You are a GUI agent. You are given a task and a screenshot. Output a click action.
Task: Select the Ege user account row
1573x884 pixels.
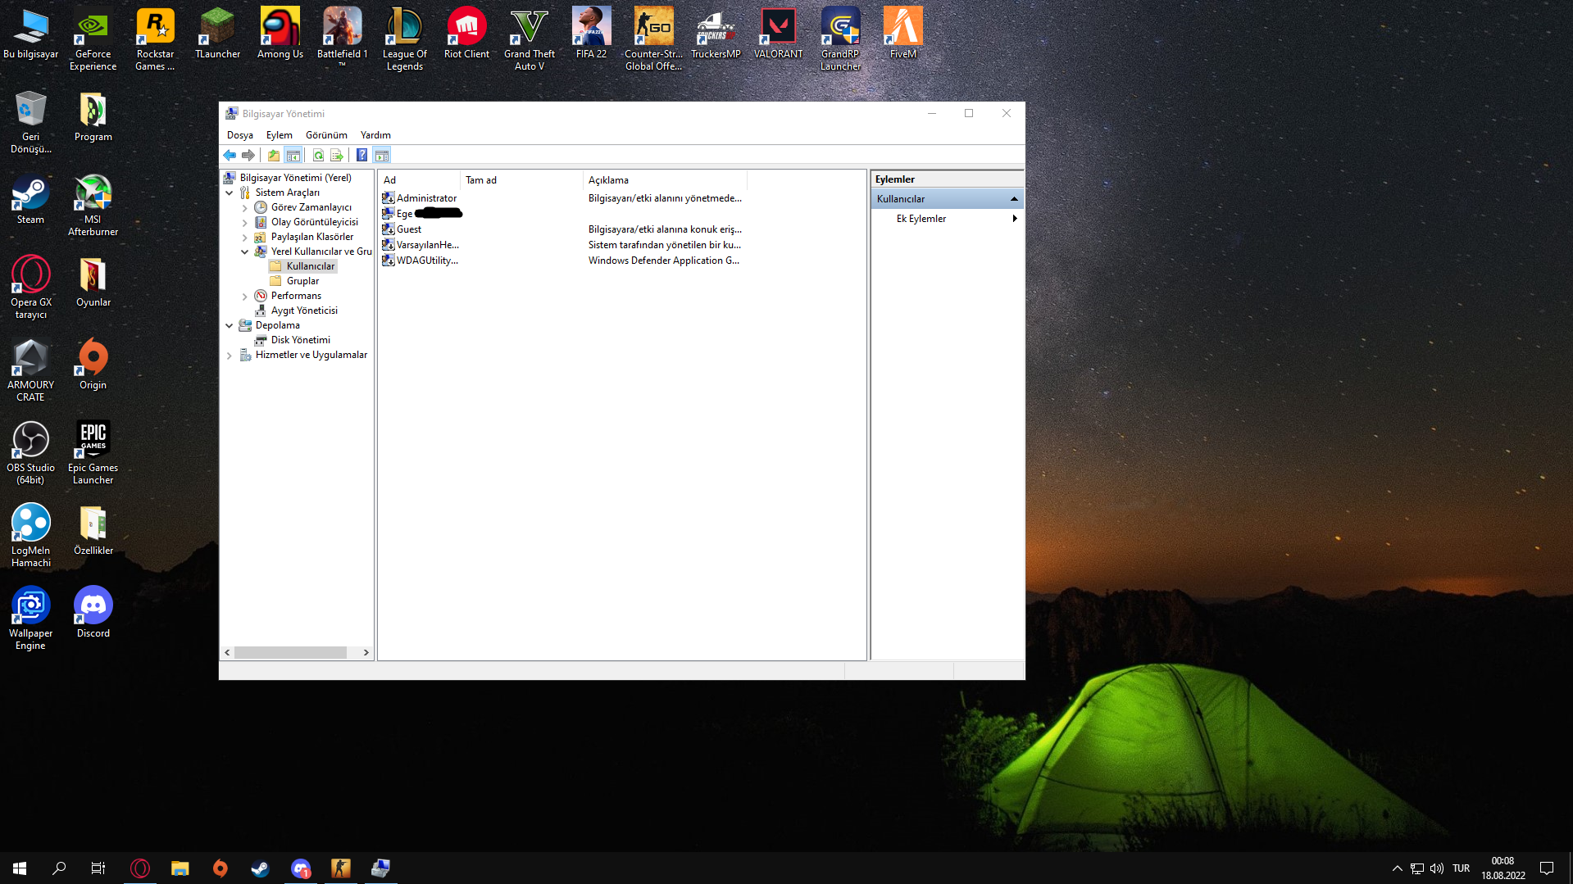(422, 214)
